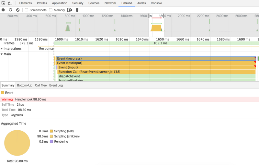Open the Call Tree tab
The width and height of the screenshot is (259, 165).
[x=41, y=85]
